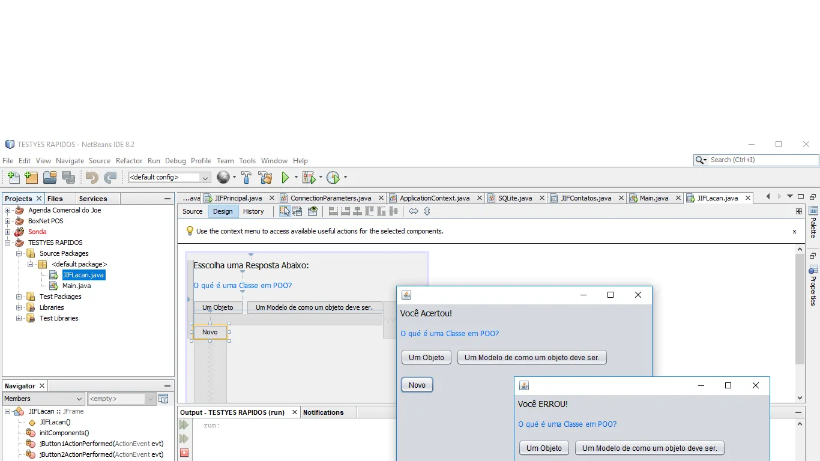Screen dimensions: 820x461
Task: Click Um Objeto in the Você ERROU! window
Action: click(544, 448)
